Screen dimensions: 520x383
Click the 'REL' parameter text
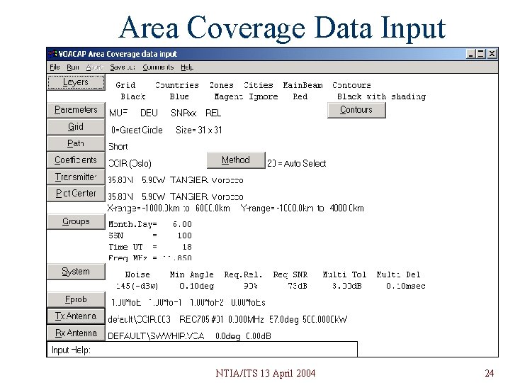click(x=213, y=113)
